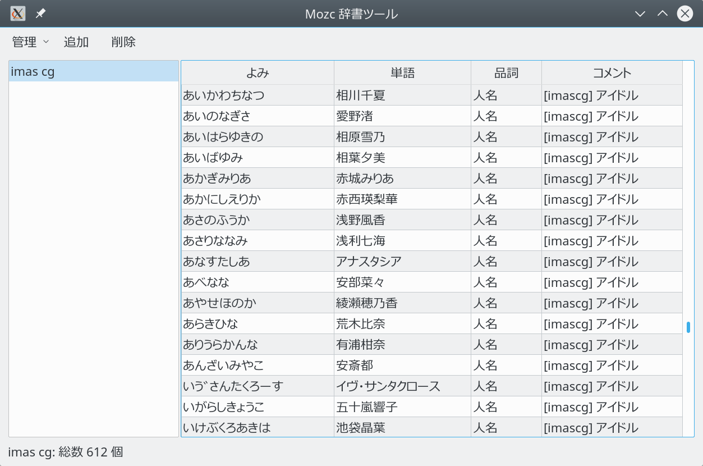Select reading いゔさんたくろーす

(258, 386)
